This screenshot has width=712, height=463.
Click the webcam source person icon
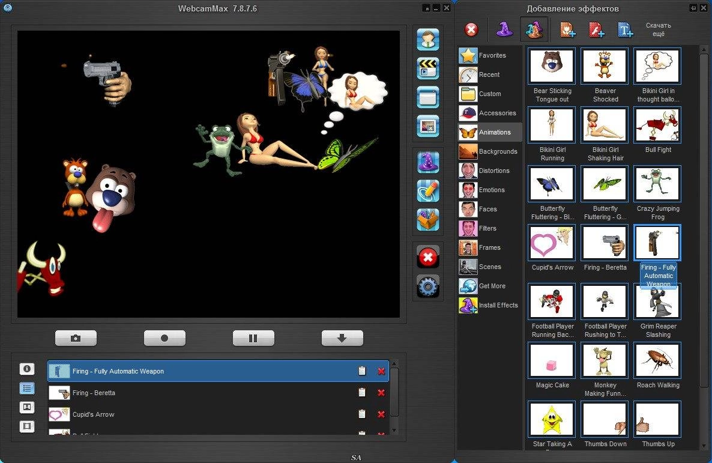pos(428,39)
